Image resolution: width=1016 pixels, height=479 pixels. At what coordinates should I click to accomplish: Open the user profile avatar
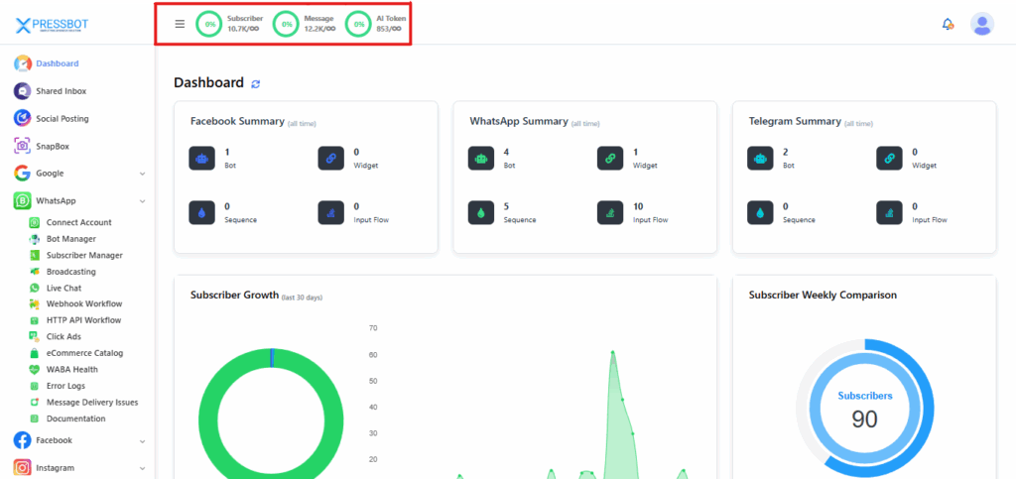click(x=981, y=24)
